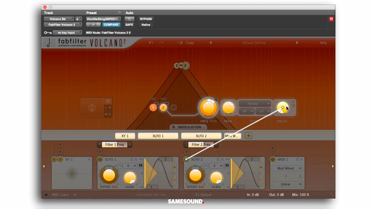
Task: Click MIDI 1 source drag button
Action: [273, 159]
